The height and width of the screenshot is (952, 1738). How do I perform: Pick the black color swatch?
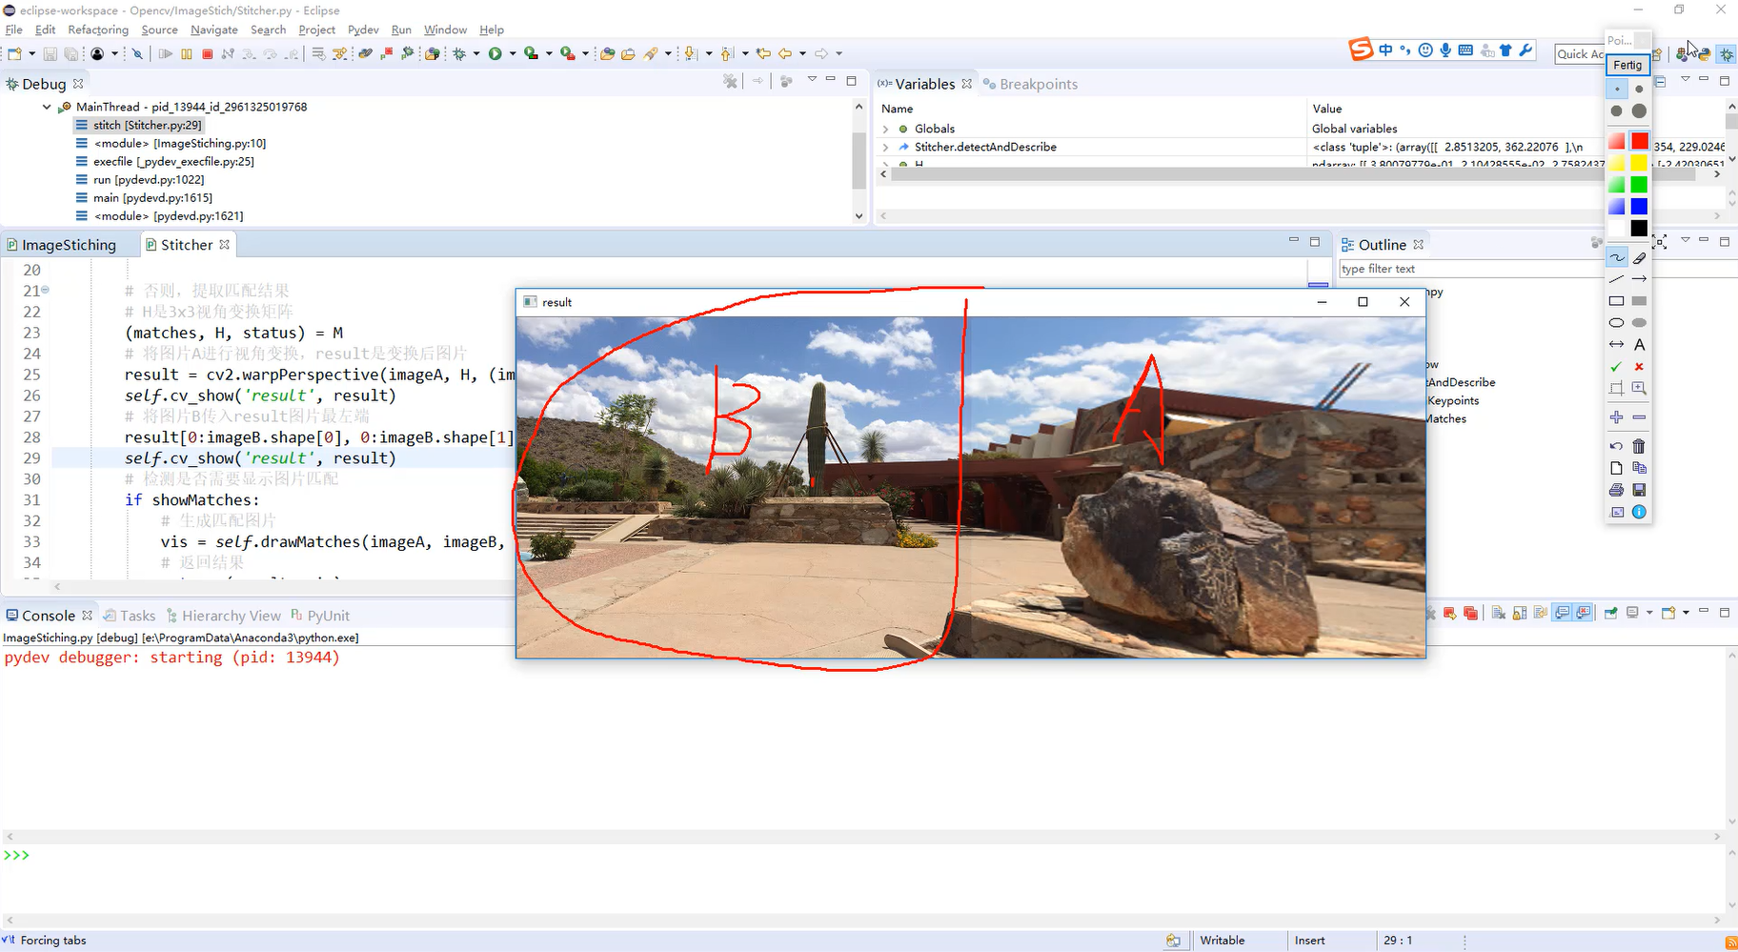[x=1639, y=228]
